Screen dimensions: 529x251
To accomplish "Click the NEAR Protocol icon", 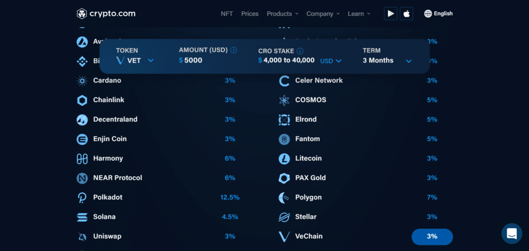I will click(x=82, y=178).
